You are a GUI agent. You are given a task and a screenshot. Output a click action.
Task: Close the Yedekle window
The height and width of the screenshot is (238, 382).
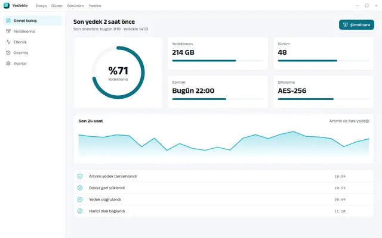(x=376, y=5)
